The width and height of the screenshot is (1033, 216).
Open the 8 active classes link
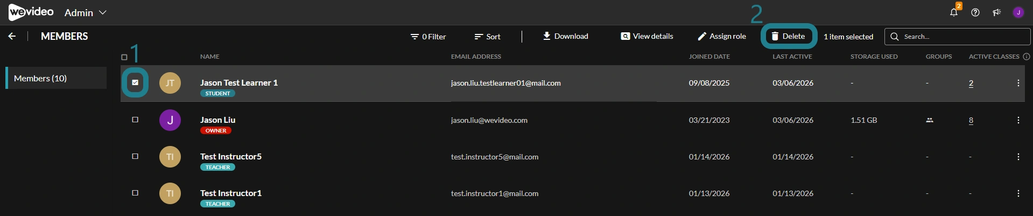[x=971, y=120]
